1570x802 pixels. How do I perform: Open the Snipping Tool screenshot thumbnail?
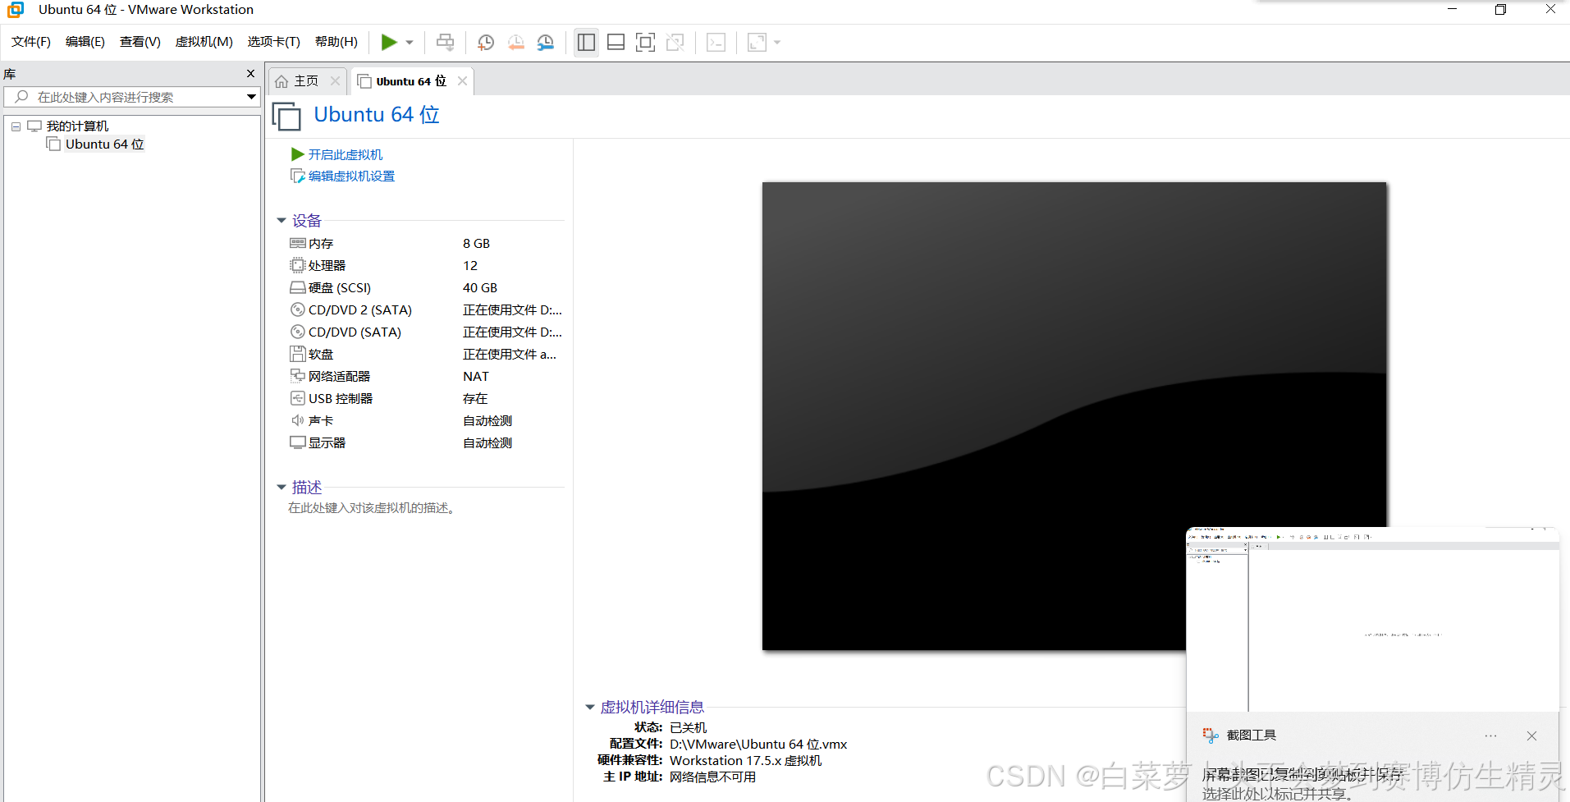click(1372, 620)
